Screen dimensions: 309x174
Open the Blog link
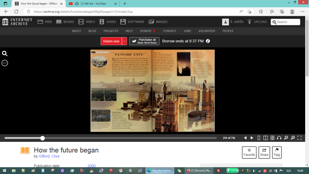tap(92, 31)
